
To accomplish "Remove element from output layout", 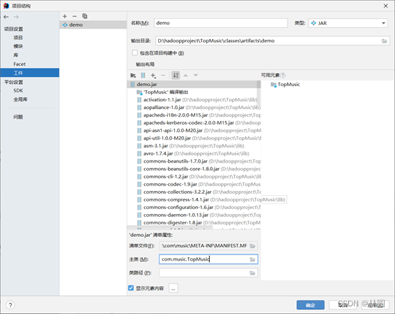I will (x=163, y=75).
